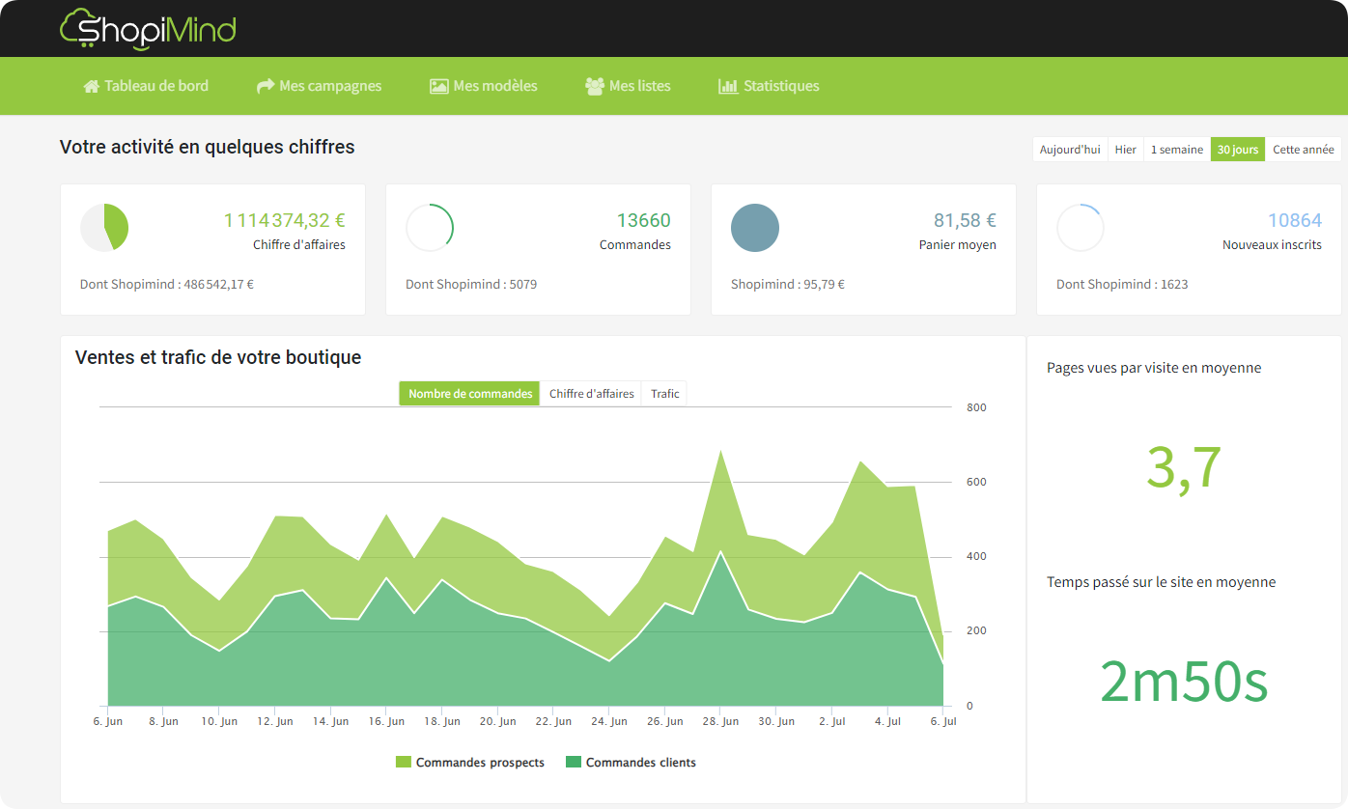Screen dimensions: 1348x809
Task: Click the home icon beside Tableau de bord
Action: pyautogui.click(x=92, y=86)
